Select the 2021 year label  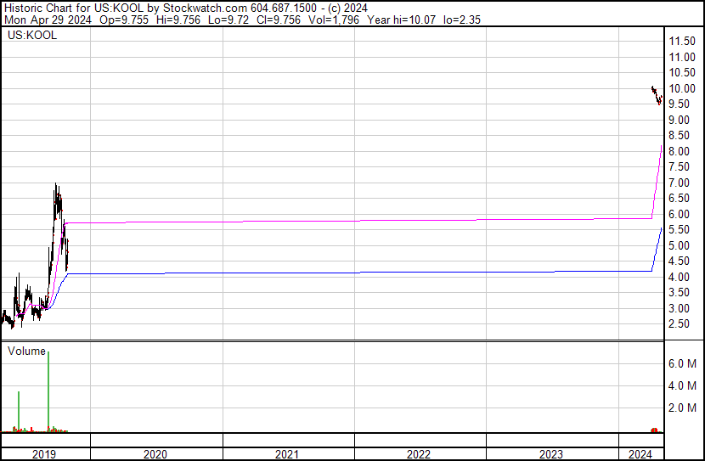[x=288, y=454]
